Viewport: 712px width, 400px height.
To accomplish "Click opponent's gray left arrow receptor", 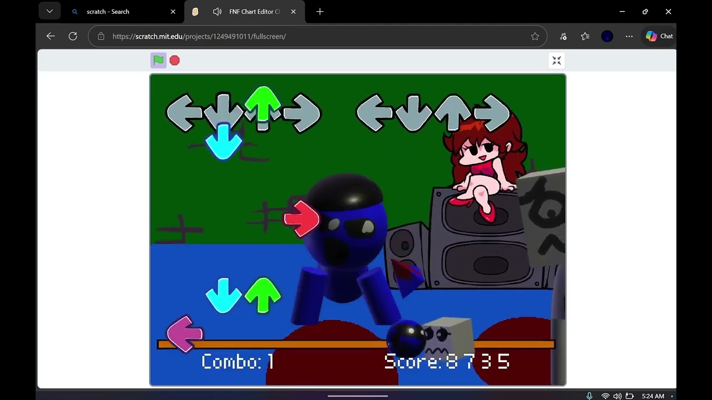I will (184, 113).
